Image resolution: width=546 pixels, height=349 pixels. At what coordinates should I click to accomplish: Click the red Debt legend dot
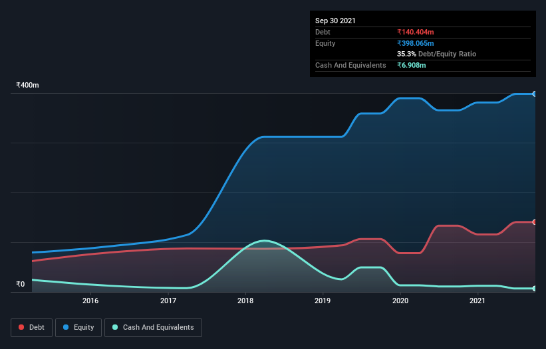click(21, 327)
